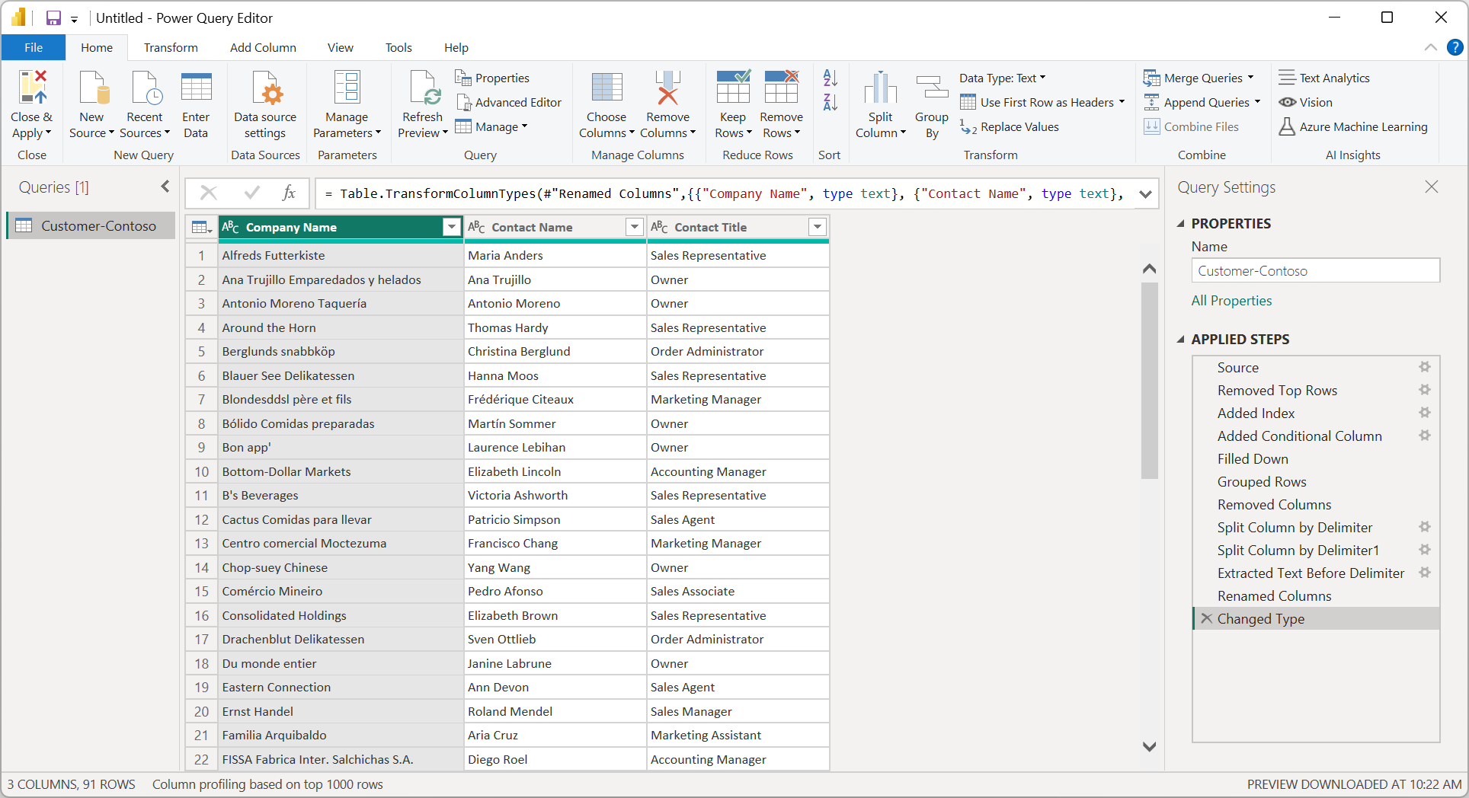Click the query Name input field
This screenshot has height=798, width=1469.
(x=1315, y=271)
